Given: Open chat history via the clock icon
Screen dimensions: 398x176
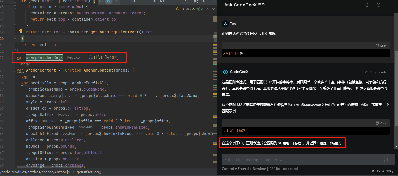Looking at the screenshot, I should [378, 5].
